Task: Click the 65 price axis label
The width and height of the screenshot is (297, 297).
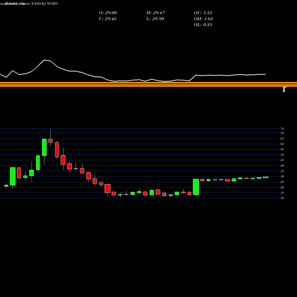Action: 282,138
